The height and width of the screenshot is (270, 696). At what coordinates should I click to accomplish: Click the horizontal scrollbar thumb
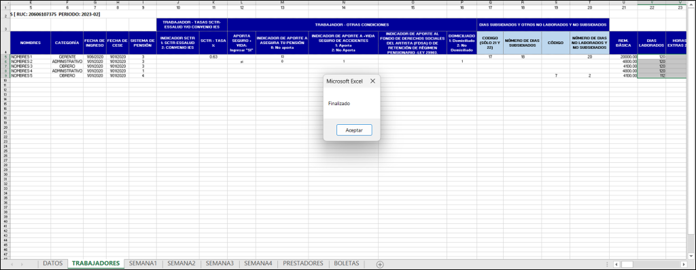coord(627,264)
